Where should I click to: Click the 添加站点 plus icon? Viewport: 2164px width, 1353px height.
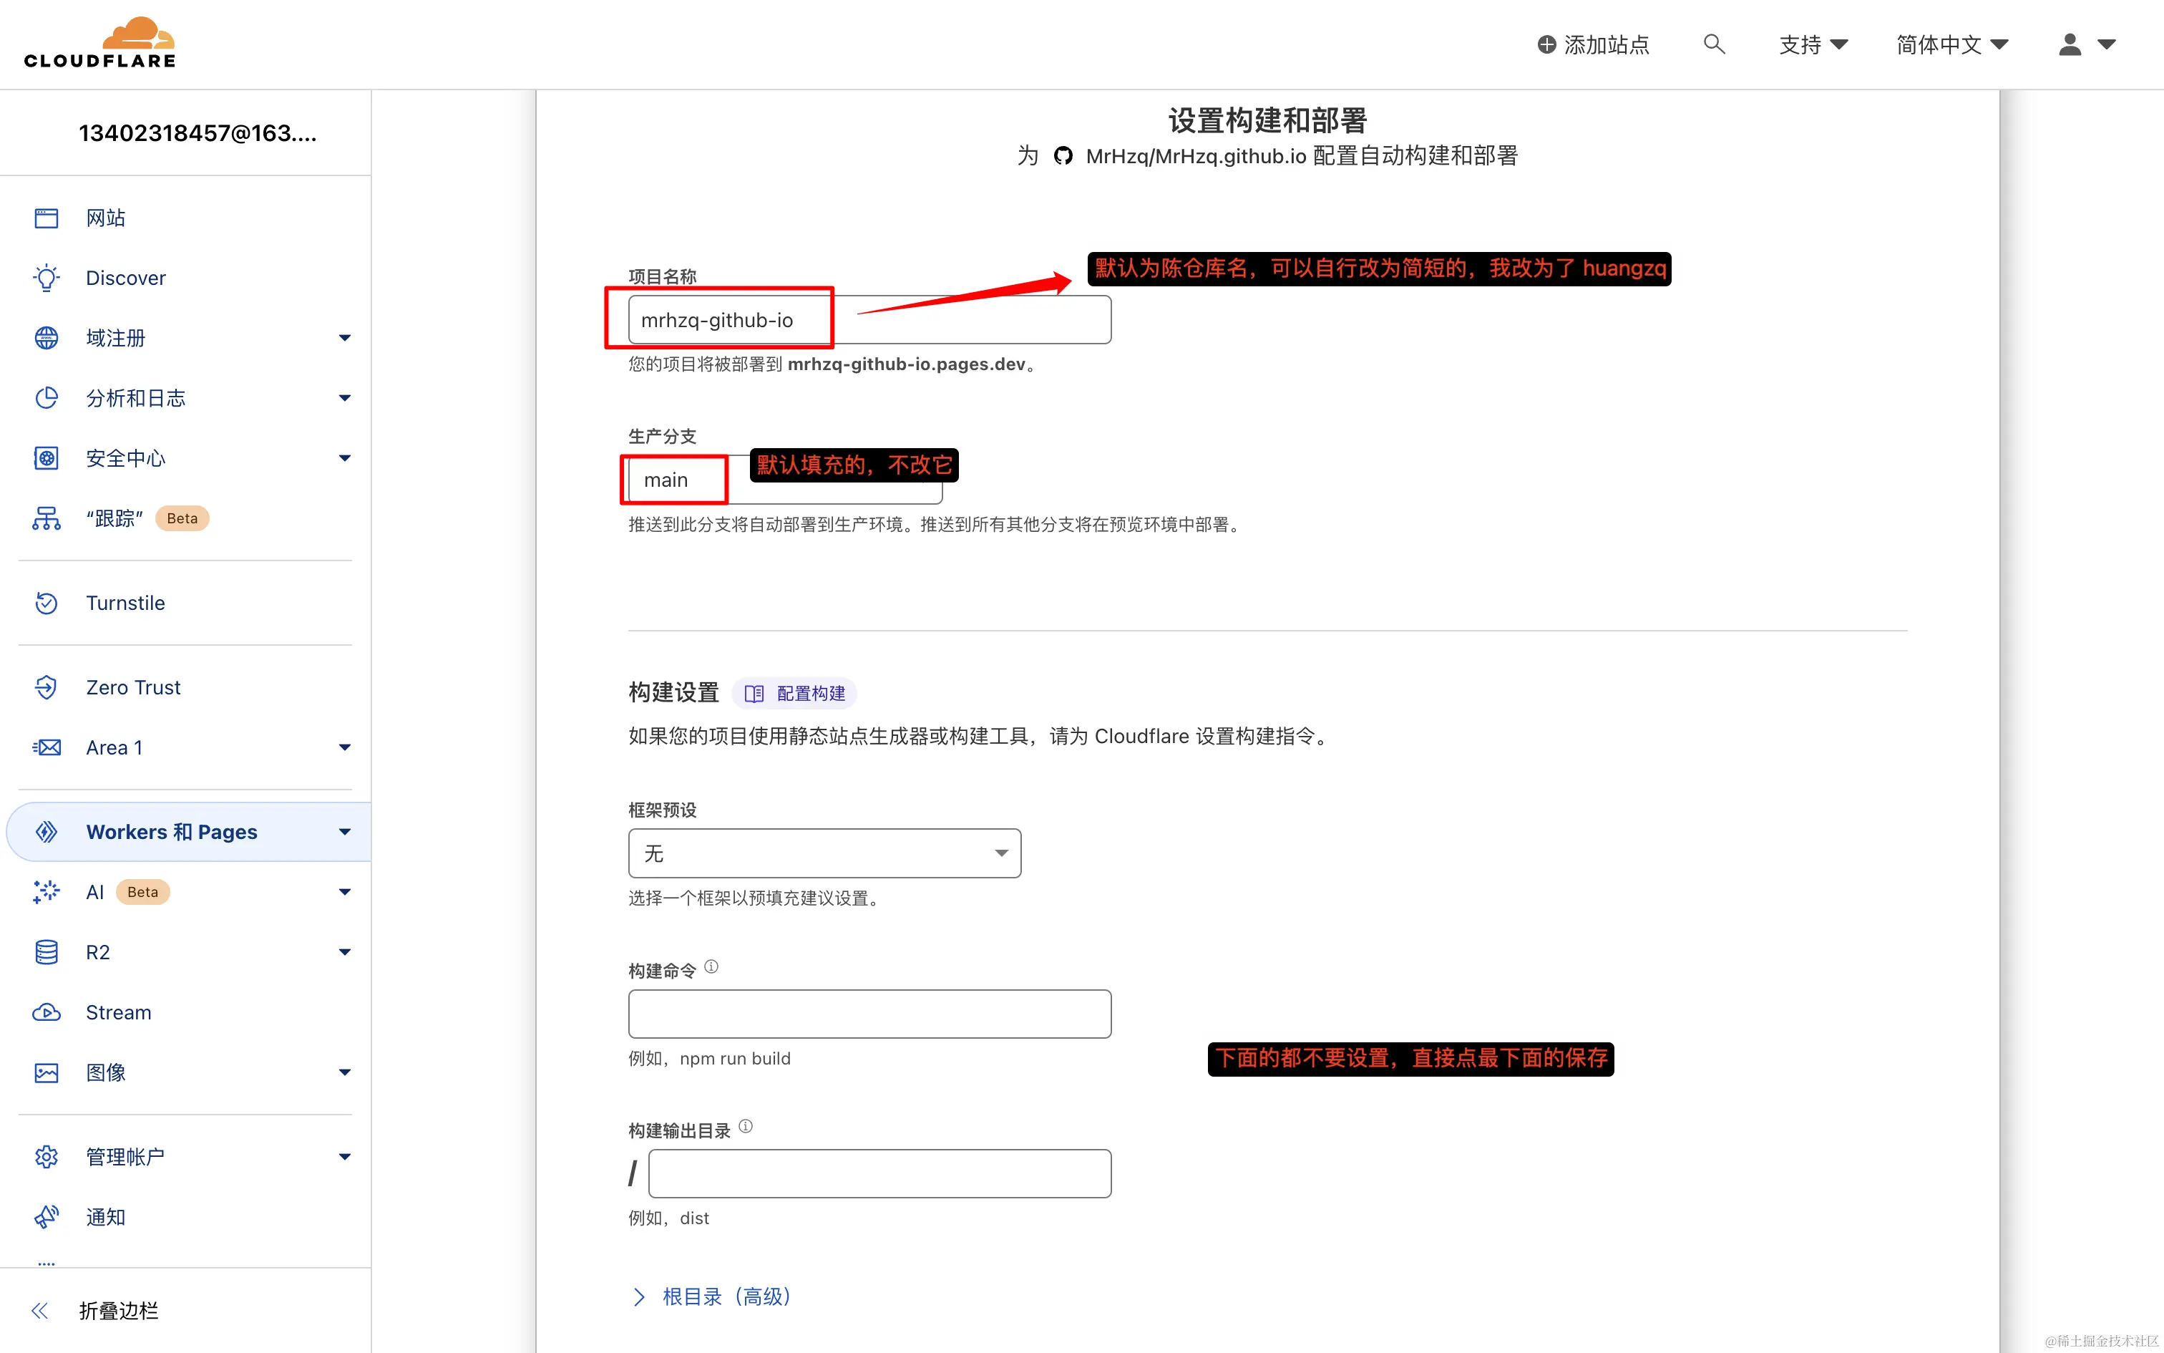pos(1546,44)
